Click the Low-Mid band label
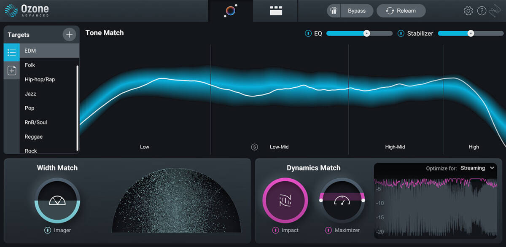Viewport: 506px width, 247px height. coord(279,147)
